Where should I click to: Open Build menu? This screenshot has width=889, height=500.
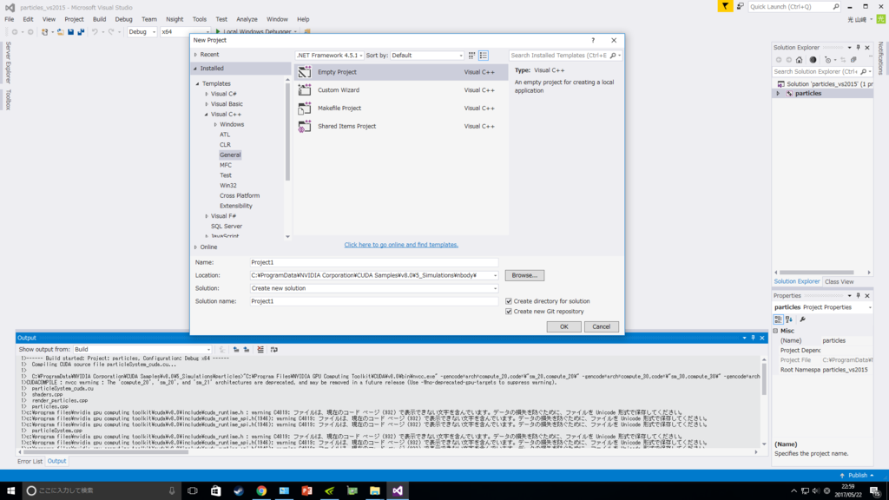click(x=99, y=19)
